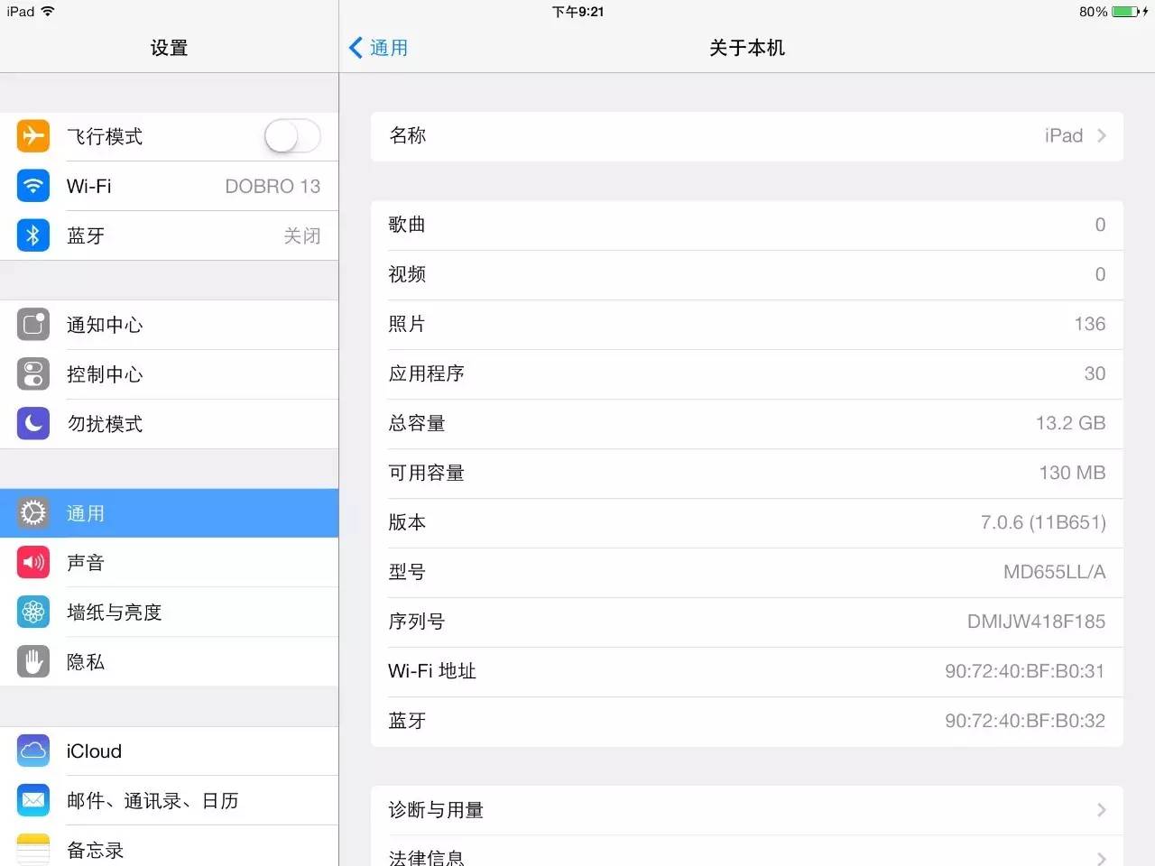
Task: Tap the 关于本机 page title
Action: pos(747,48)
